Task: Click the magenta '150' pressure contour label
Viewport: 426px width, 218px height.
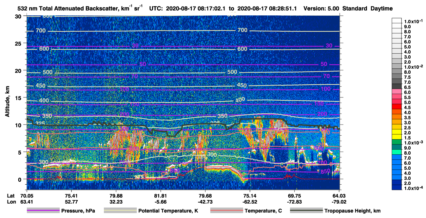Action: tap(319, 104)
